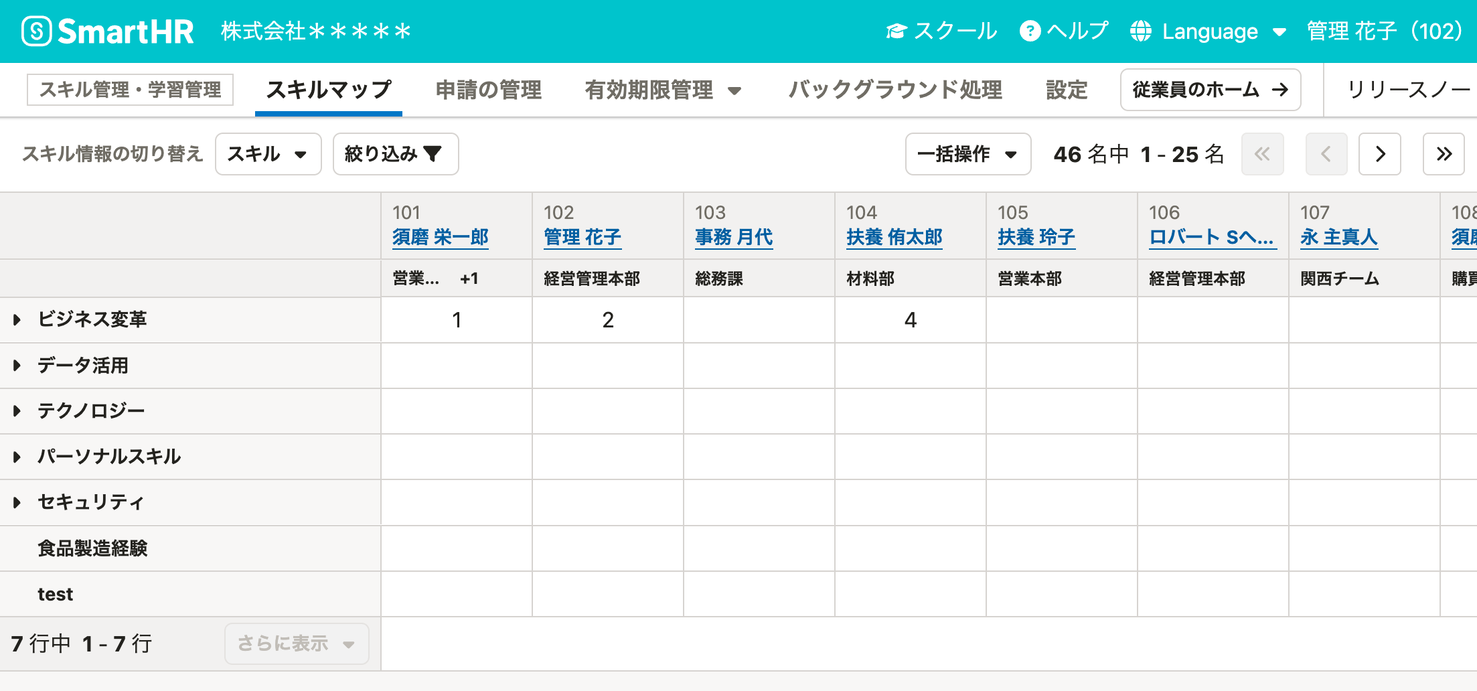The image size is (1477, 691).
Task: Open the スクール graduation cap link
Action: pyautogui.click(x=941, y=31)
